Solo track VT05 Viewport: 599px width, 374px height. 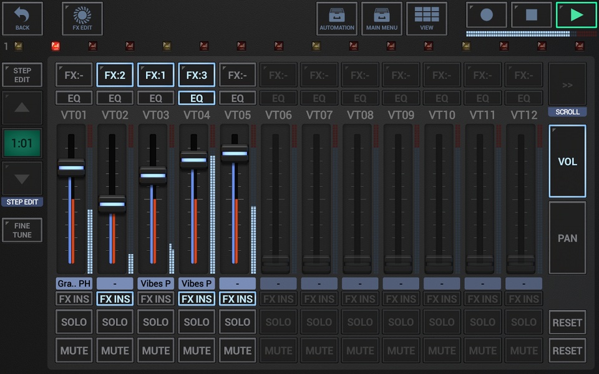pos(238,322)
